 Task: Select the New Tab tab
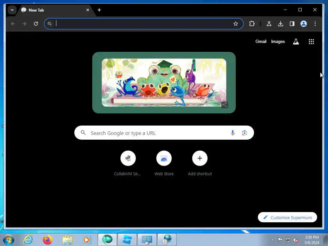[55, 10]
